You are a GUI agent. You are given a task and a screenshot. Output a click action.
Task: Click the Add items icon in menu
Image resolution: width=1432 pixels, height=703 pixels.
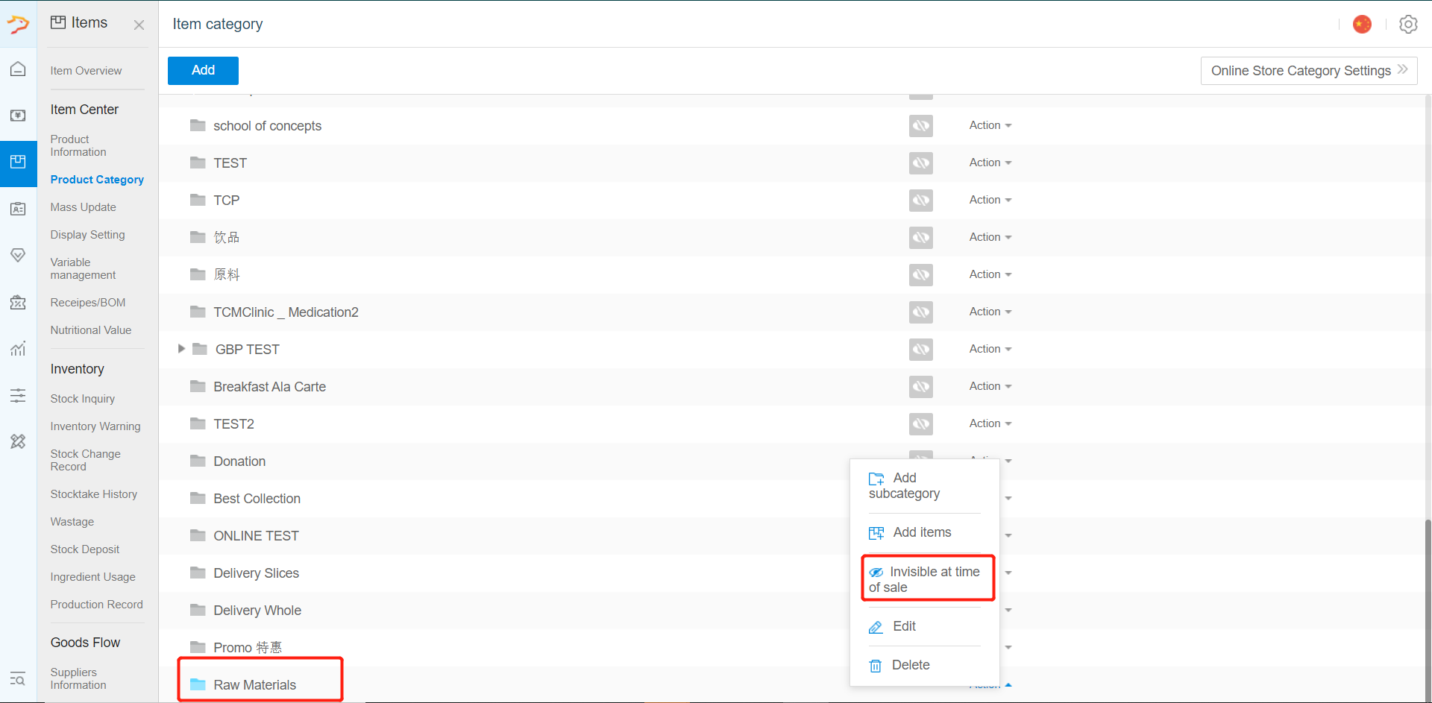[876, 533]
